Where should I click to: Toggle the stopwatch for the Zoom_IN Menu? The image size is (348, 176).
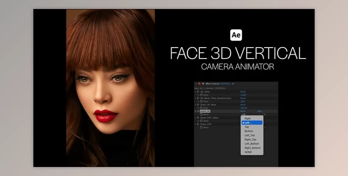pyautogui.click(x=201, y=115)
